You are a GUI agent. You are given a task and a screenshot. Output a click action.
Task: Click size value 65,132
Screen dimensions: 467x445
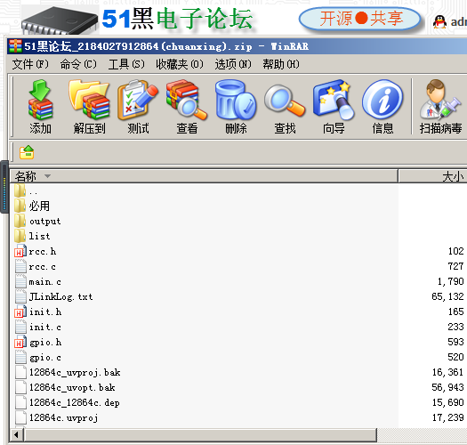[447, 296]
